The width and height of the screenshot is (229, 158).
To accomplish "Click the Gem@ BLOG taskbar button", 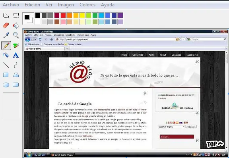I will coord(62,155).
